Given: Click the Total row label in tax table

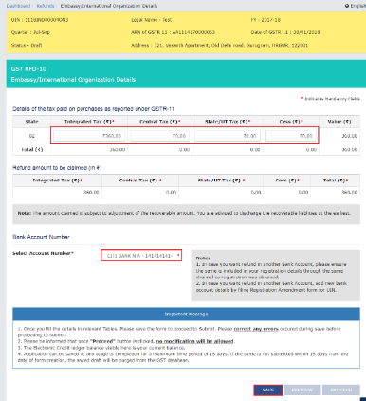Looking at the screenshot, I should tap(31, 149).
